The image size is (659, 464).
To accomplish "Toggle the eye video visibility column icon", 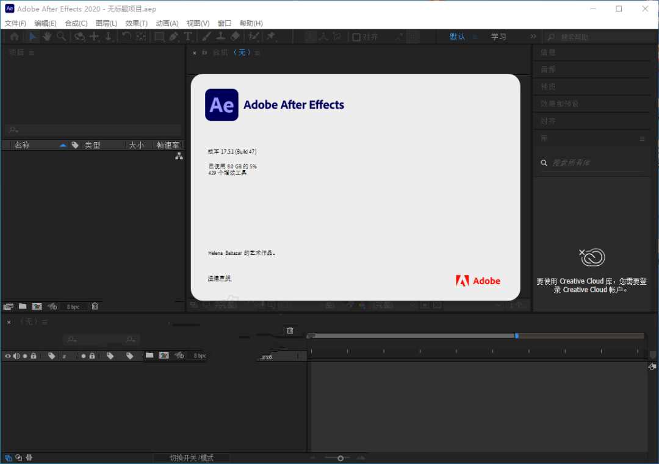I will tap(7, 356).
